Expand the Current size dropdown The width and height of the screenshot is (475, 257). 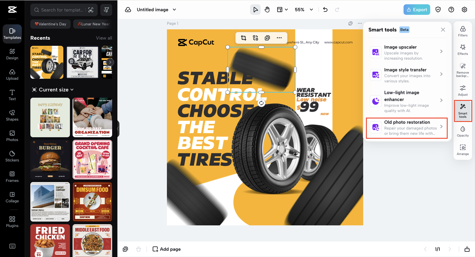(x=53, y=90)
